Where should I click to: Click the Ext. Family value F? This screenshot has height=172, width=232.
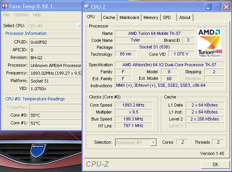click(123, 79)
